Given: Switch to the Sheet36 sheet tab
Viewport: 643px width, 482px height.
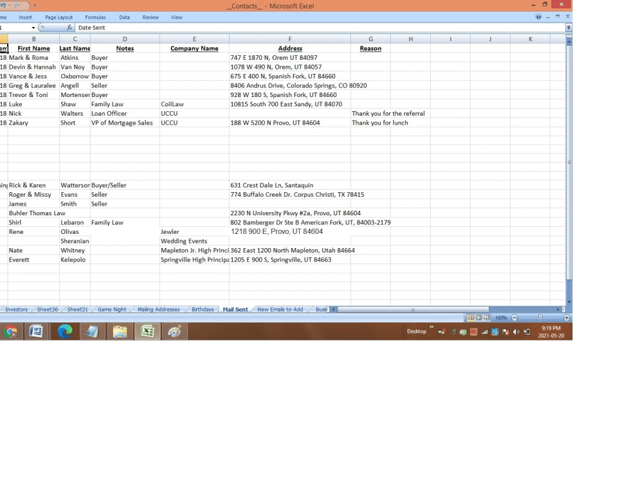Looking at the screenshot, I should click(x=48, y=310).
